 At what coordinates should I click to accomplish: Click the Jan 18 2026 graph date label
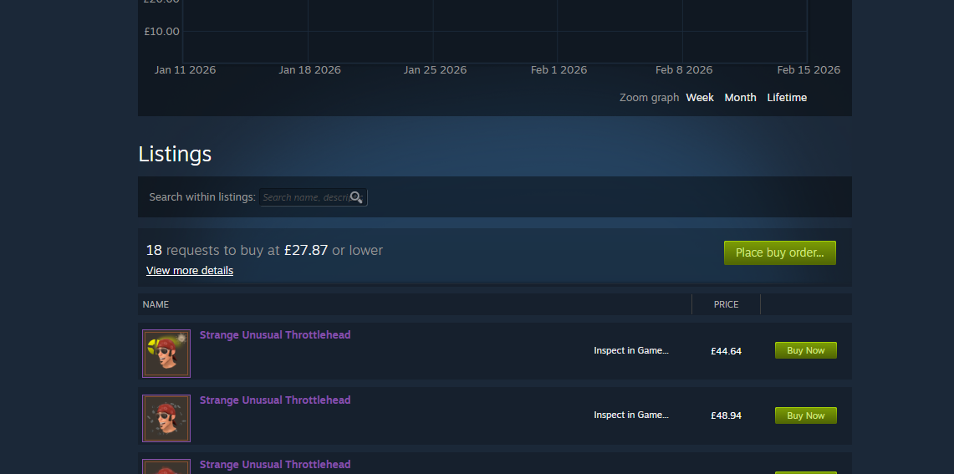point(309,70)
